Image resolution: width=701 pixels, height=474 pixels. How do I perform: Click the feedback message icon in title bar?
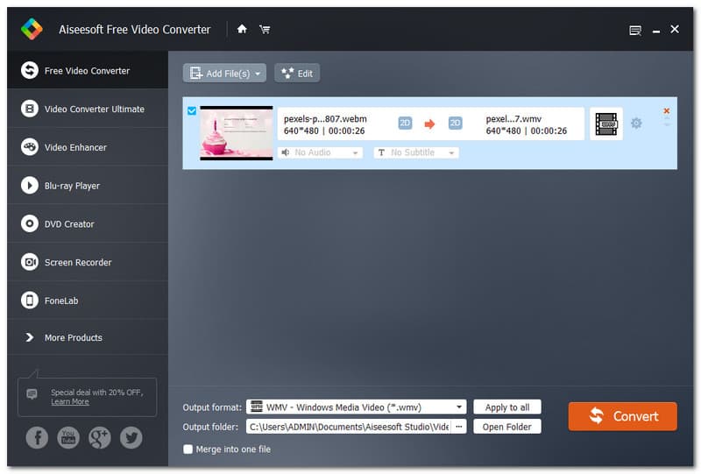635,30
